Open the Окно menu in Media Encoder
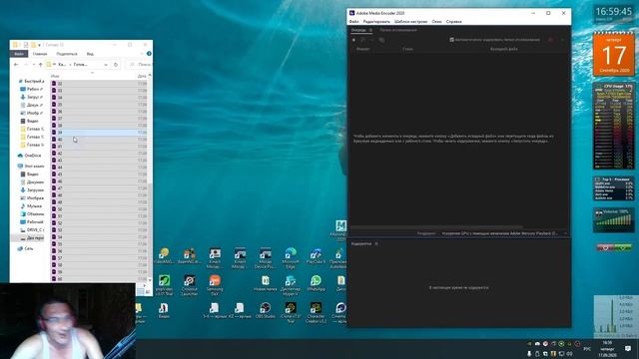Image resolution: width=639 pixels, height=359 pixels. click(436, 22)
